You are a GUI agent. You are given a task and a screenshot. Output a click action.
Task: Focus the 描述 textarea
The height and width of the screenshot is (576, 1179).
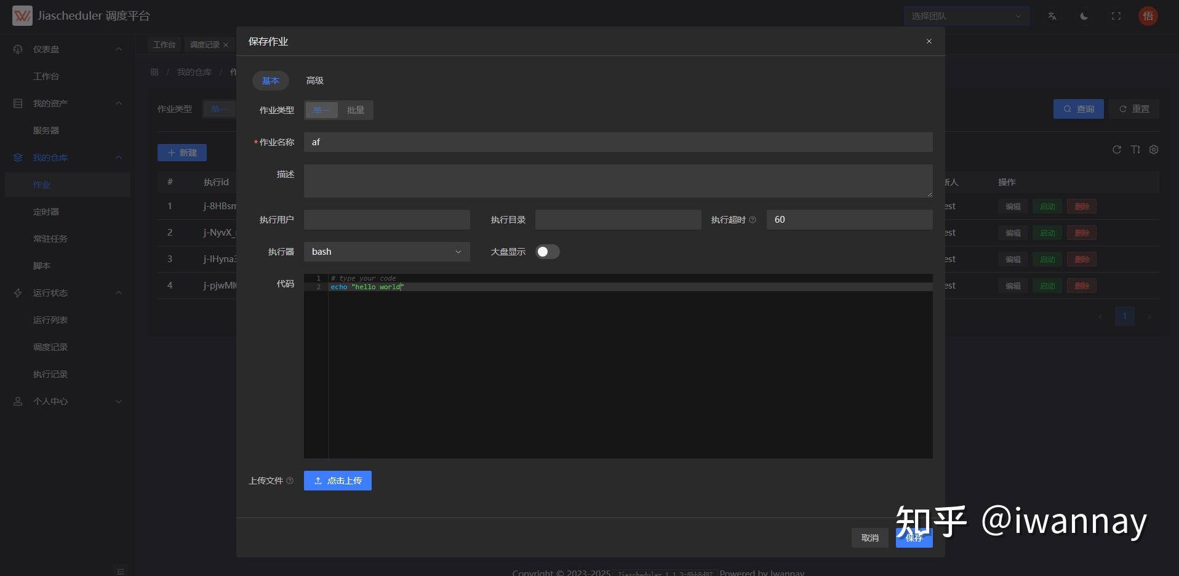click(x=618, y=181)
